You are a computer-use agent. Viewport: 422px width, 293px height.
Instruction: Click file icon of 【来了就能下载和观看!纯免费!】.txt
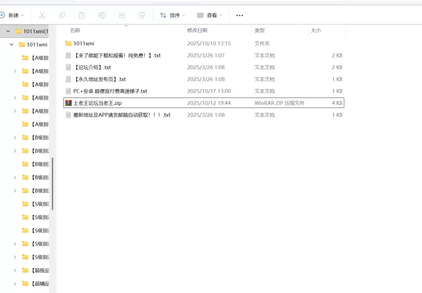tap(69, 55)
